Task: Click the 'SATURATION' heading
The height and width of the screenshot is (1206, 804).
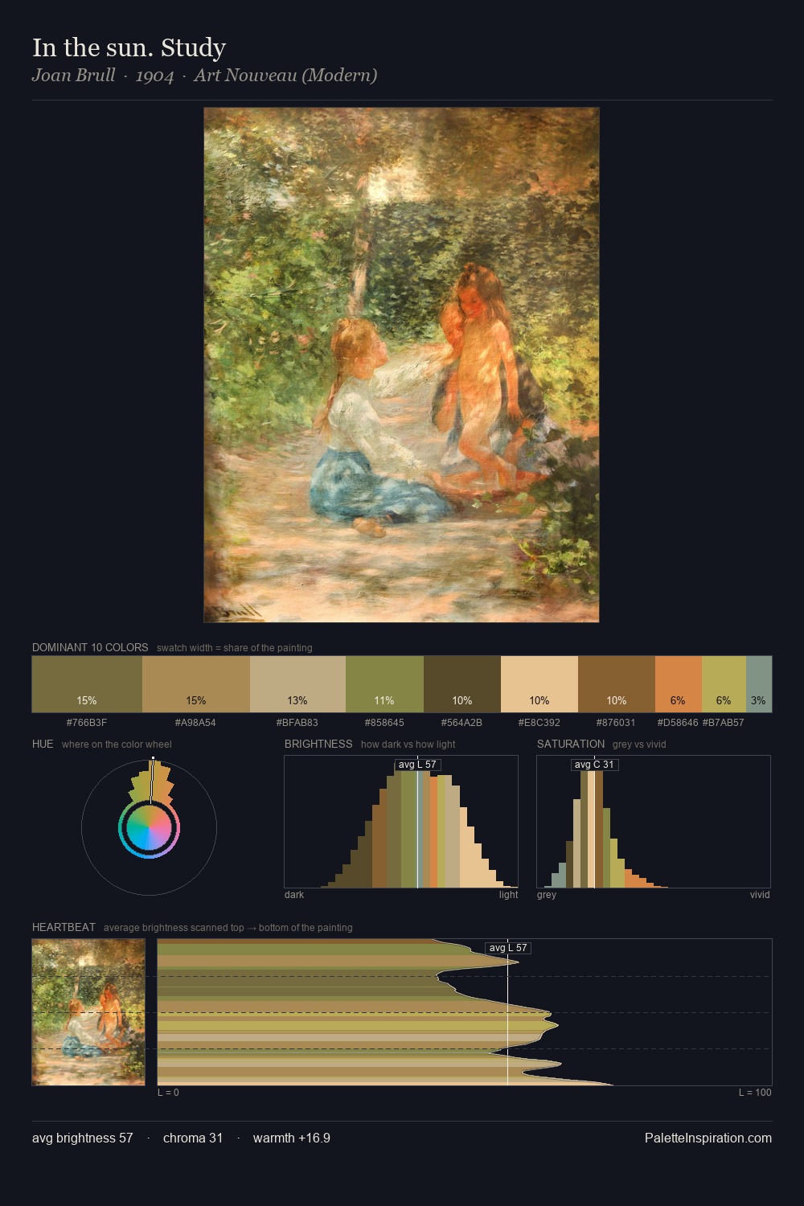Action: coord(571,744)
